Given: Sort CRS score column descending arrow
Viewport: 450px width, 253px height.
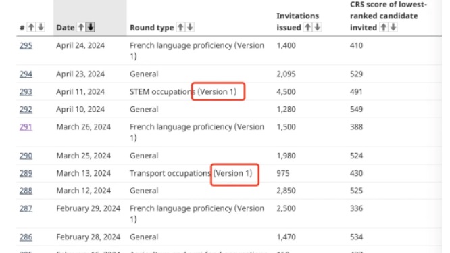Looking at the screenshot, I should coord(393,27).
